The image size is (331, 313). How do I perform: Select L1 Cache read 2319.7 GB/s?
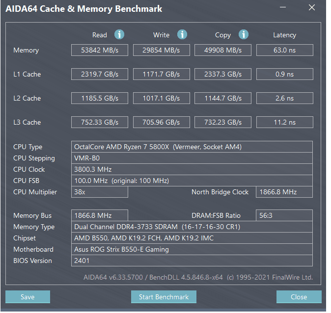click(x=100, y=74)
